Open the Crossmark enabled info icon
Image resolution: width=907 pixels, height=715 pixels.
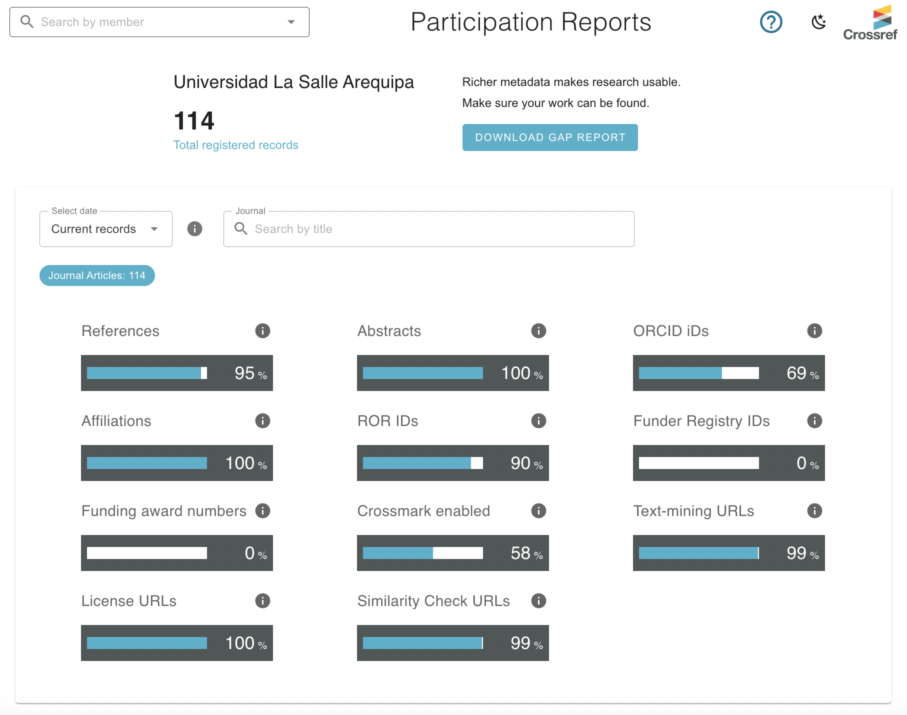point(538,510)
